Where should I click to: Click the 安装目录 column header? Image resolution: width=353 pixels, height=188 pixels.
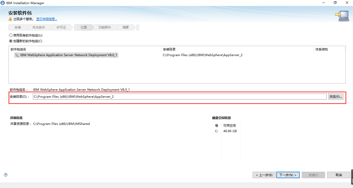169,49
